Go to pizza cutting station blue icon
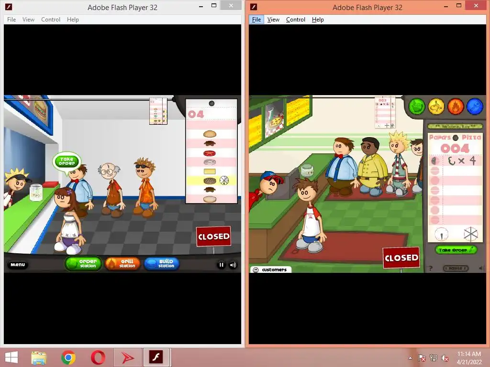 475,106
